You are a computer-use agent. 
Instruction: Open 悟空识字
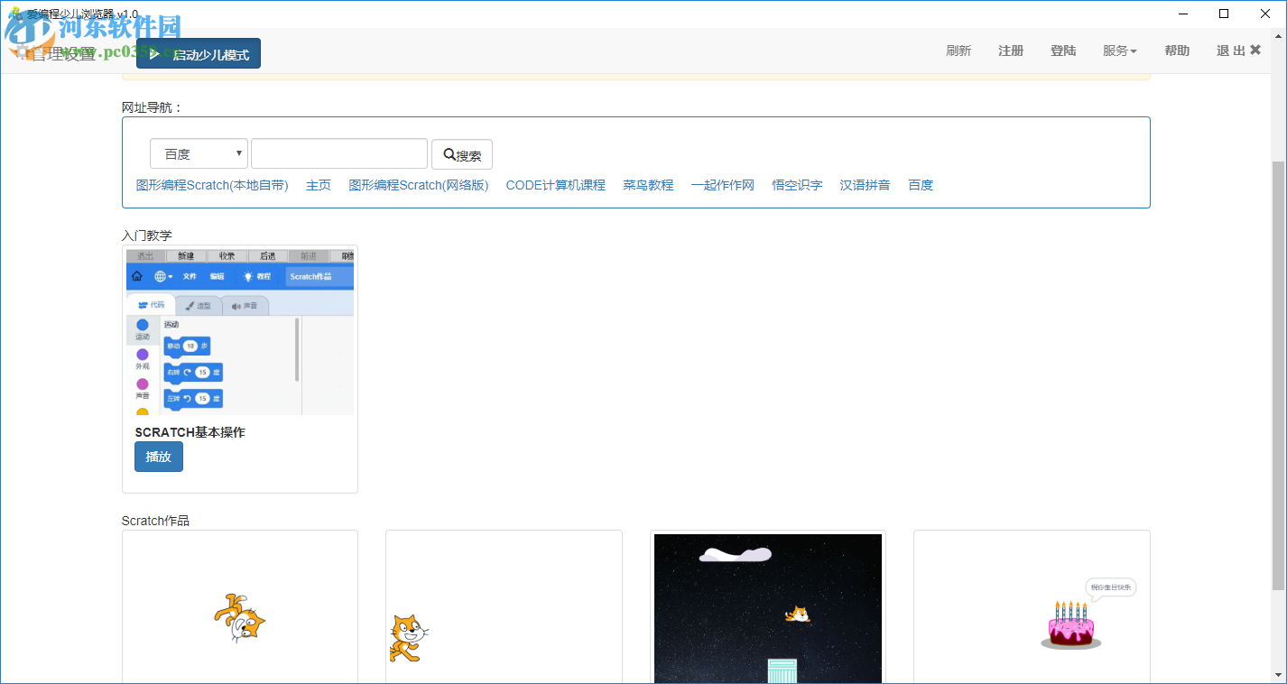click(x=796, y=185)
